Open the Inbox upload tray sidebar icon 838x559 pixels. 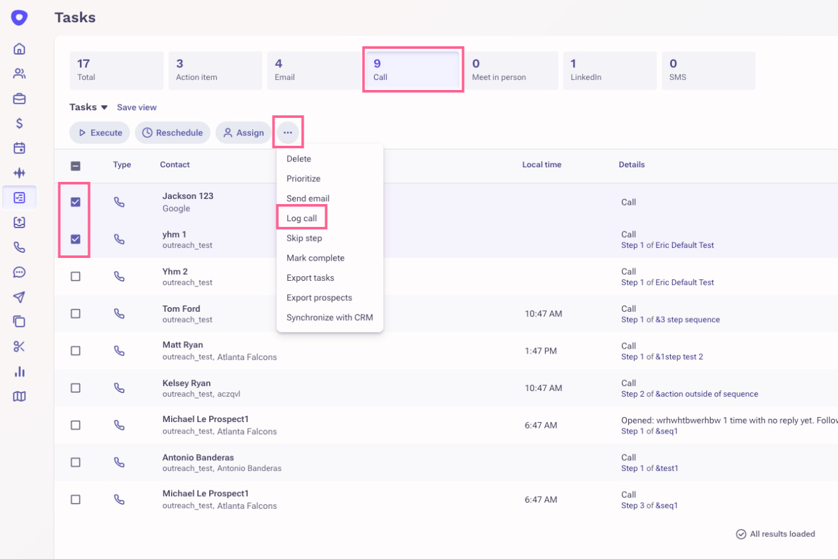click(20, 222)
